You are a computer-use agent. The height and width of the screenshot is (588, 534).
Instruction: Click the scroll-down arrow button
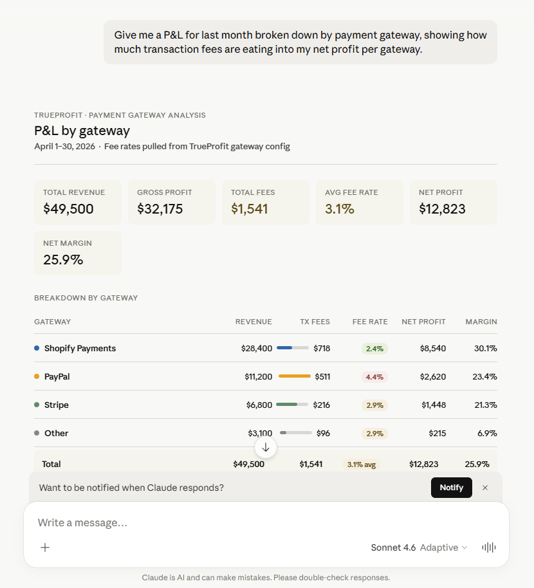point(266,447)
